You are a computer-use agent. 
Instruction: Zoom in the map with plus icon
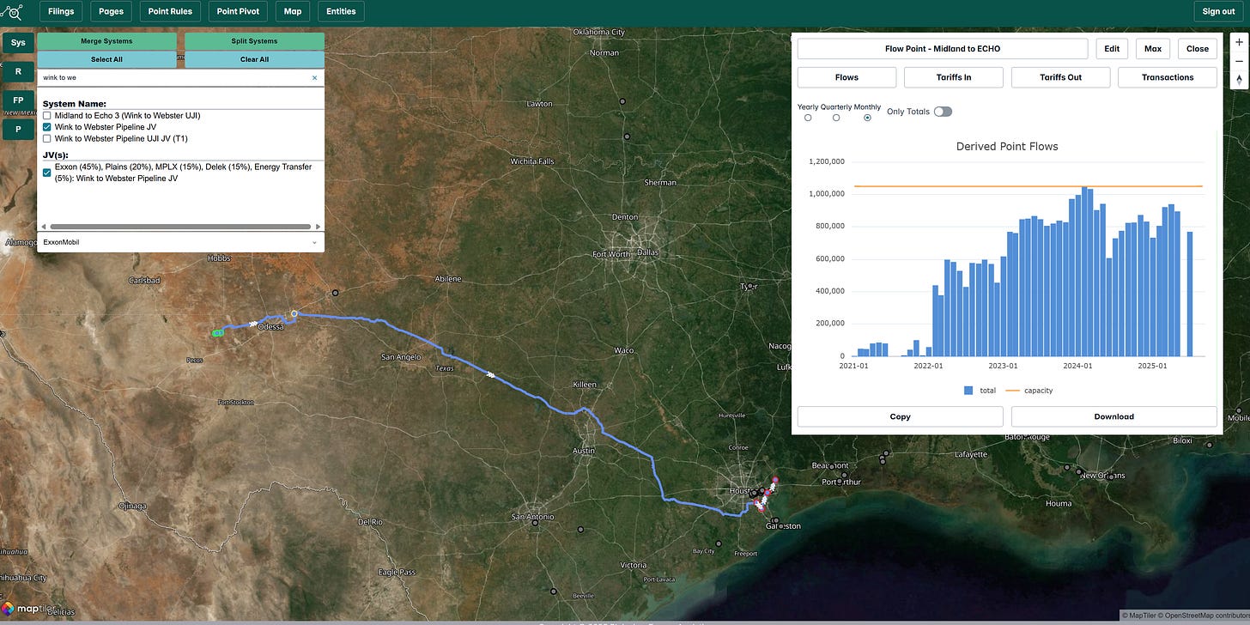1239,43
